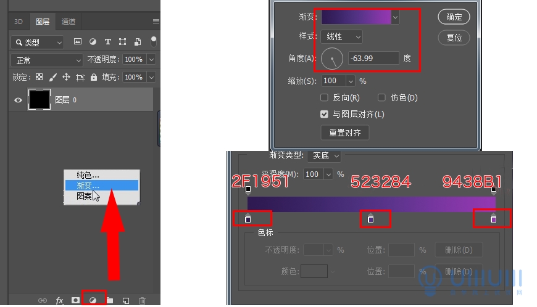Enable the 反向(R) checkbox
The height and width of the screenshot is (307, 537).
click(324, 98)
